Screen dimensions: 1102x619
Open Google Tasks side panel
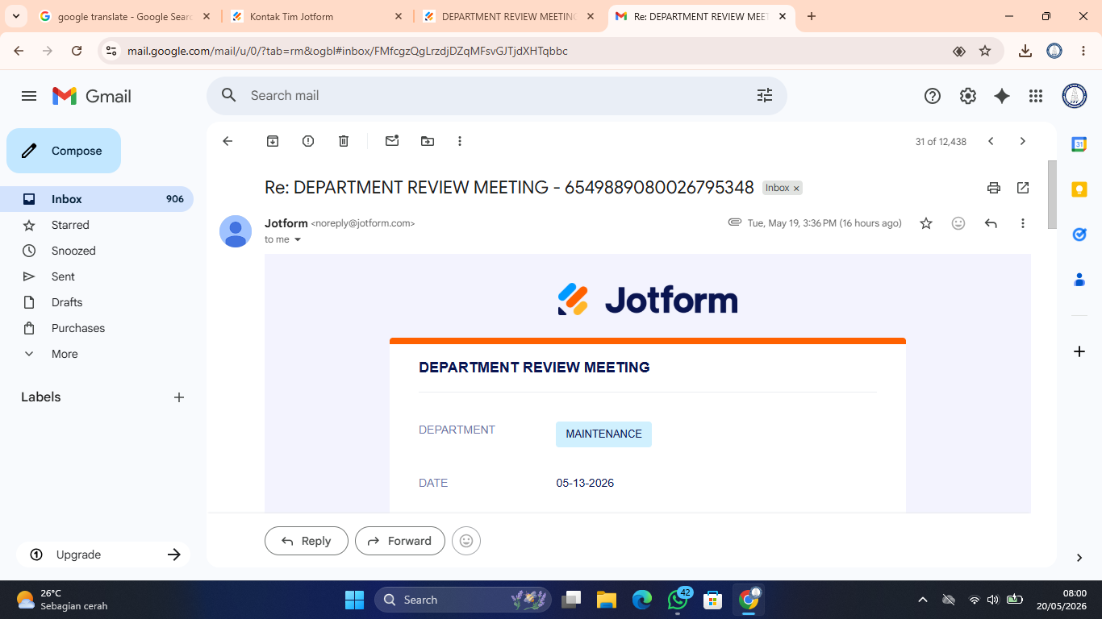1079,235
